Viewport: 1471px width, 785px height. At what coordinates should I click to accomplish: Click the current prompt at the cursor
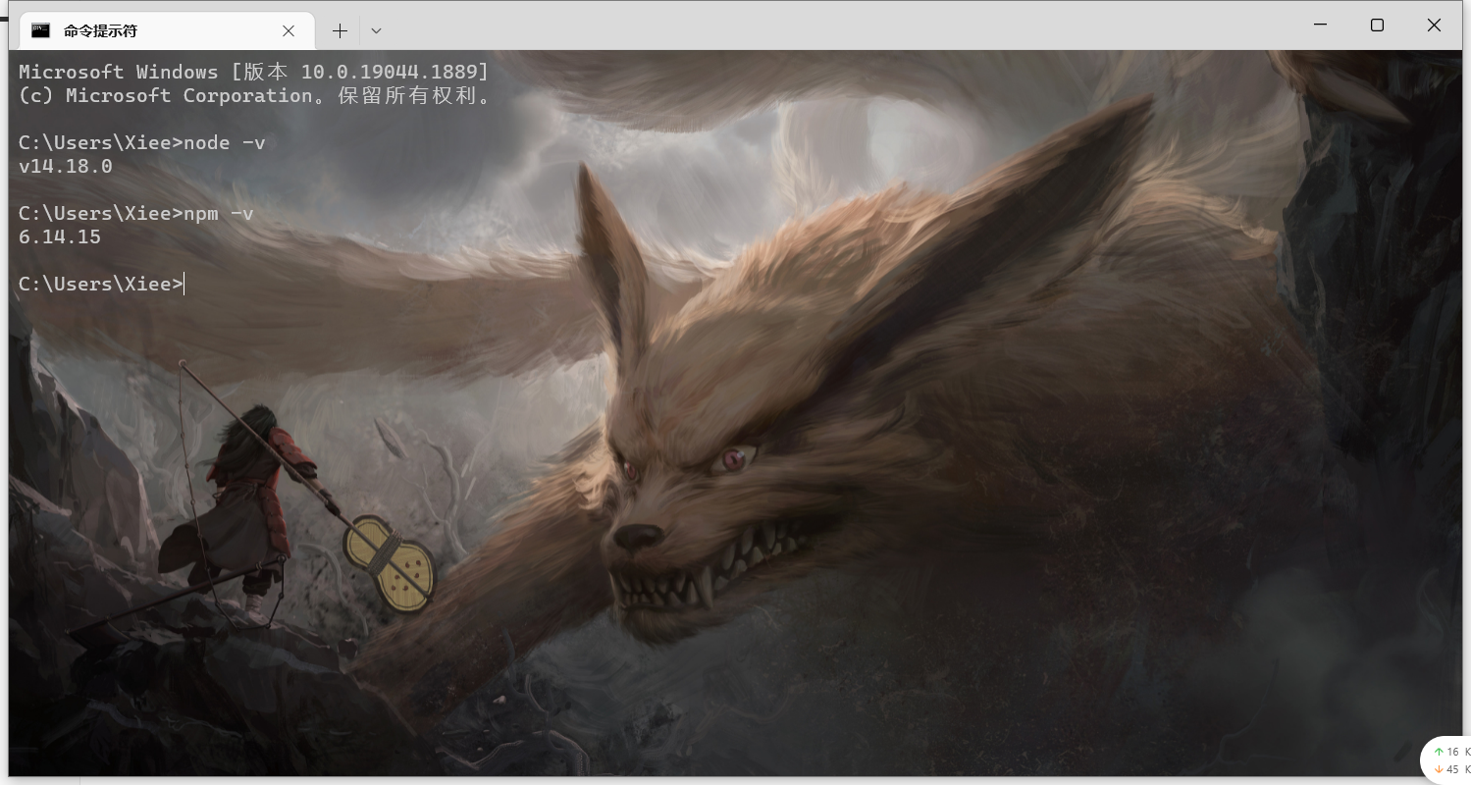[184, 285]
